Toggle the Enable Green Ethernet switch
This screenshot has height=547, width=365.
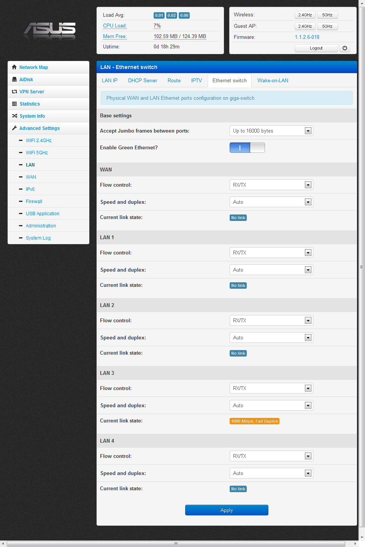pos(247,148)
